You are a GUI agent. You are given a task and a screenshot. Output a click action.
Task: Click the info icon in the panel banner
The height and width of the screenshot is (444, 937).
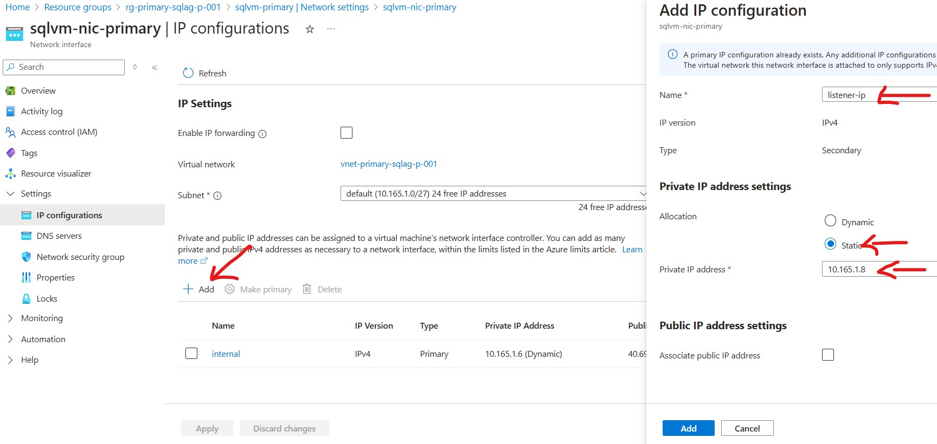[672, 54]
